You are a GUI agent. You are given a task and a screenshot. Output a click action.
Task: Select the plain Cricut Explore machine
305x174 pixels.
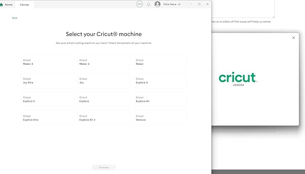pyautogui.click(x=104, y=99)
